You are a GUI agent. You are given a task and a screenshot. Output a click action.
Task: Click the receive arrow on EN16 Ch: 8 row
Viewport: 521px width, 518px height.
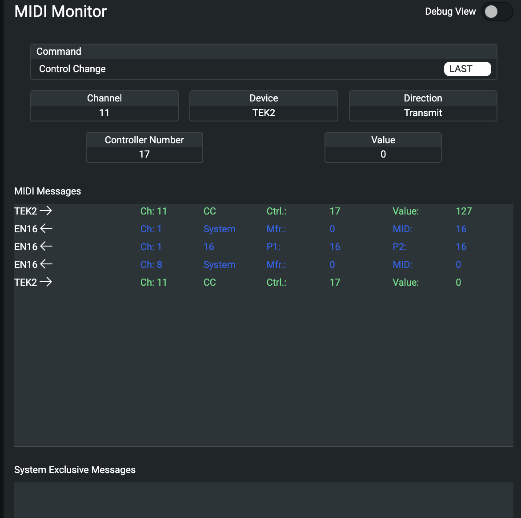[x=46, y=264]
